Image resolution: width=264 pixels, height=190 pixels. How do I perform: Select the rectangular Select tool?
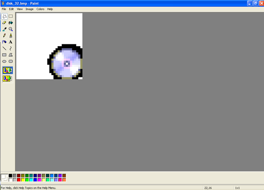[11, 16]
